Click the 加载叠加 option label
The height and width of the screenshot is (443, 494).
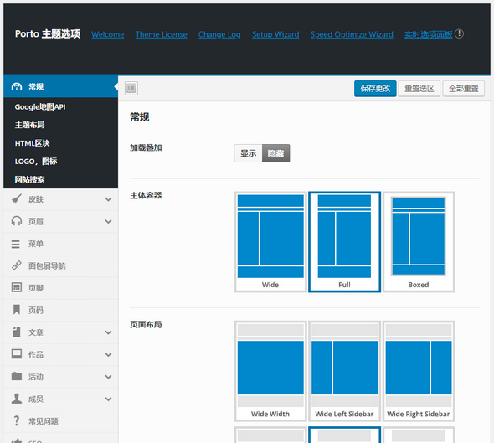coord(146,147)
